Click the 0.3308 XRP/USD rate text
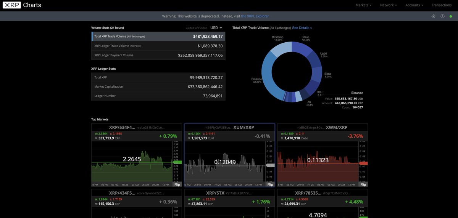This screenshot has width=458, height=218. click(x=196, y=28)
